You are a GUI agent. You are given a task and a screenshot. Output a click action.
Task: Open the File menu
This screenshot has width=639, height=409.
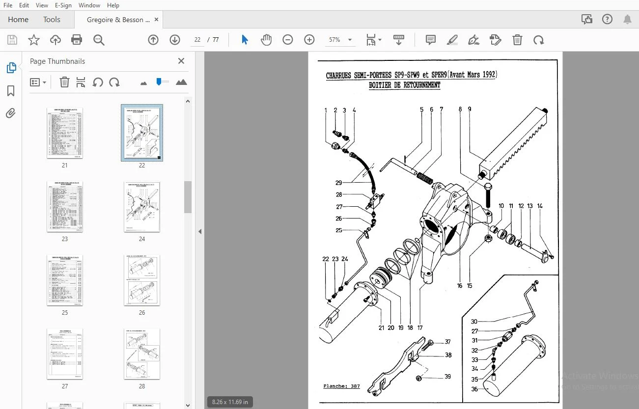[8, 5]
